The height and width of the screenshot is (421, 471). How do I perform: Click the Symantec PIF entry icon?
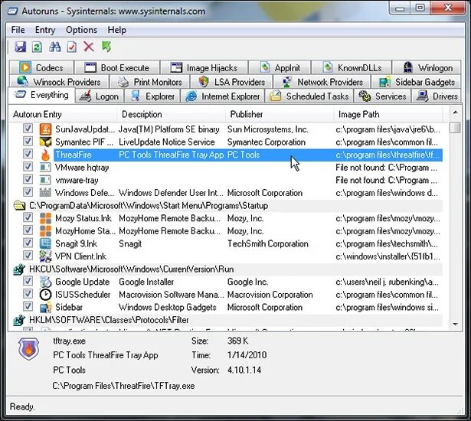click(45, 142)
